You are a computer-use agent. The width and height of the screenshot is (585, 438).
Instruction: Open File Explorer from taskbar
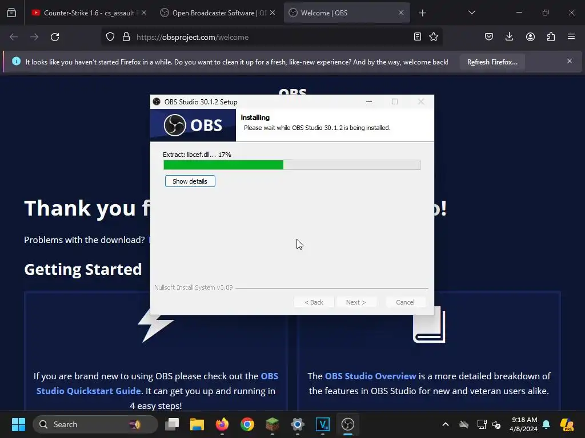(197, 424)
